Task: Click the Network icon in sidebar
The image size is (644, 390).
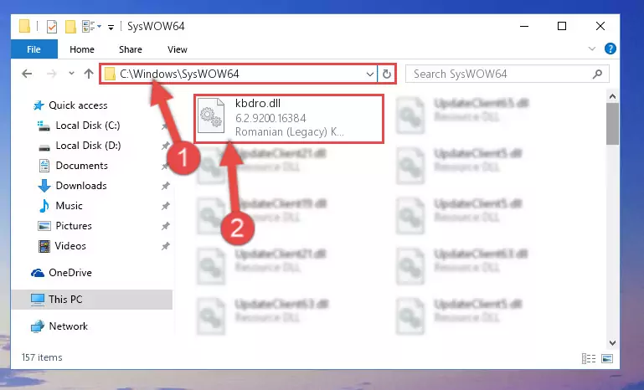Action: tap(38, 326)
